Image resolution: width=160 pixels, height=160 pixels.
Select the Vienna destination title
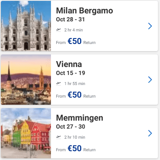[x=69, y=64]
